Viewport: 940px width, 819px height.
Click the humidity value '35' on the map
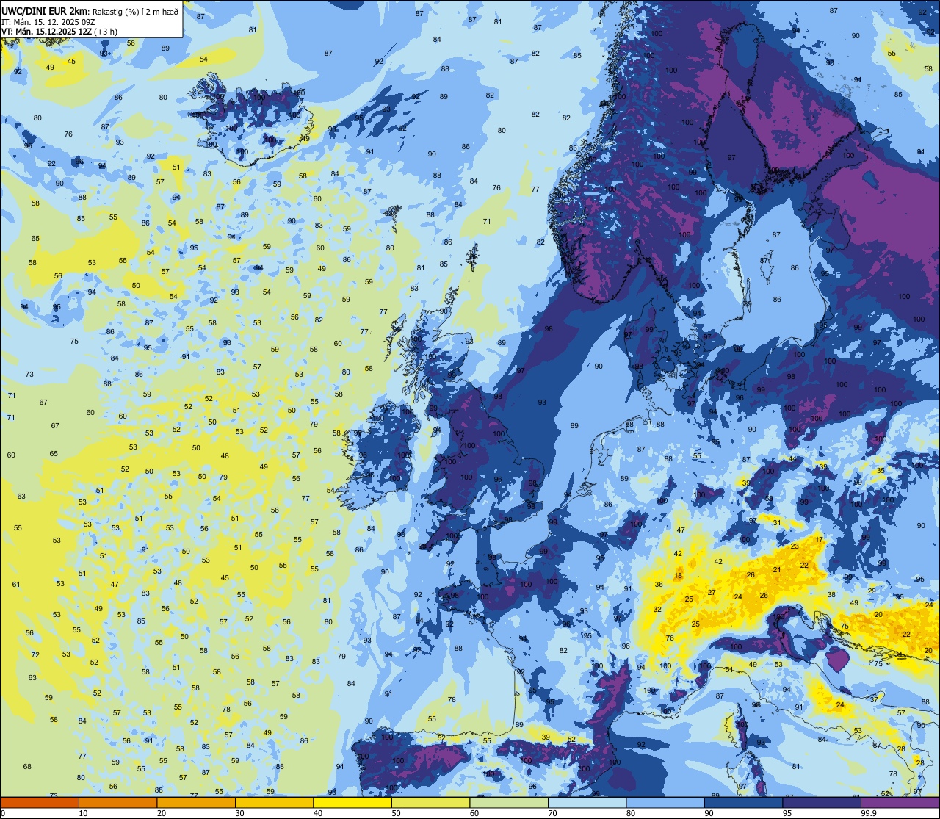tap(880, 470)
